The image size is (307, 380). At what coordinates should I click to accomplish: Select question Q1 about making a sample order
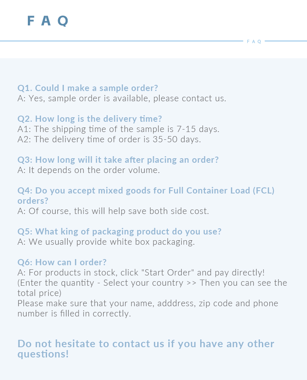[88, 88]
